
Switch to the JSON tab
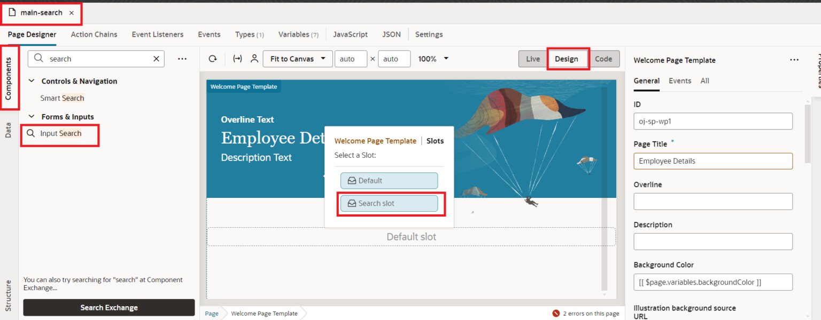[391, 34]
